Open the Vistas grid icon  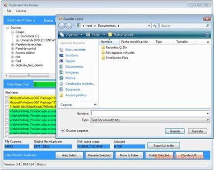(x=88, y=35)
